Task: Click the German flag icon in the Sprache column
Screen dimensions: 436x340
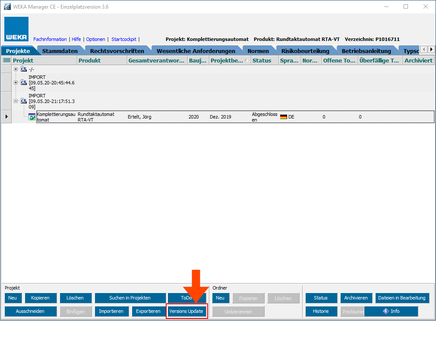Action: (283, 117)
